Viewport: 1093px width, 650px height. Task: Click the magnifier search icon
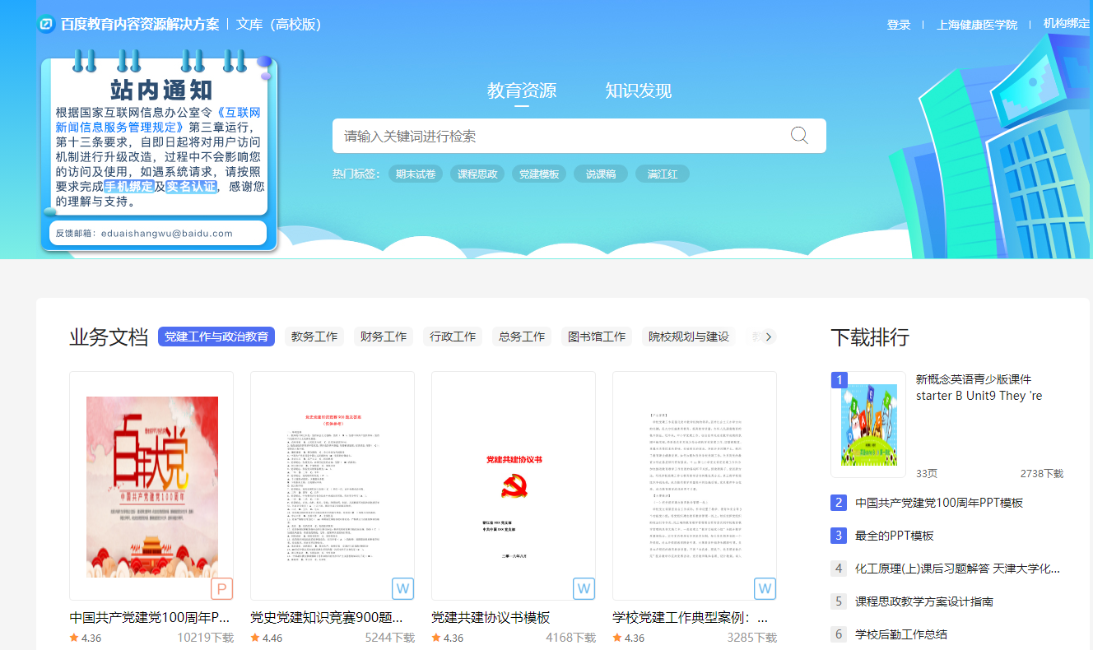click(x=799, y=136)
